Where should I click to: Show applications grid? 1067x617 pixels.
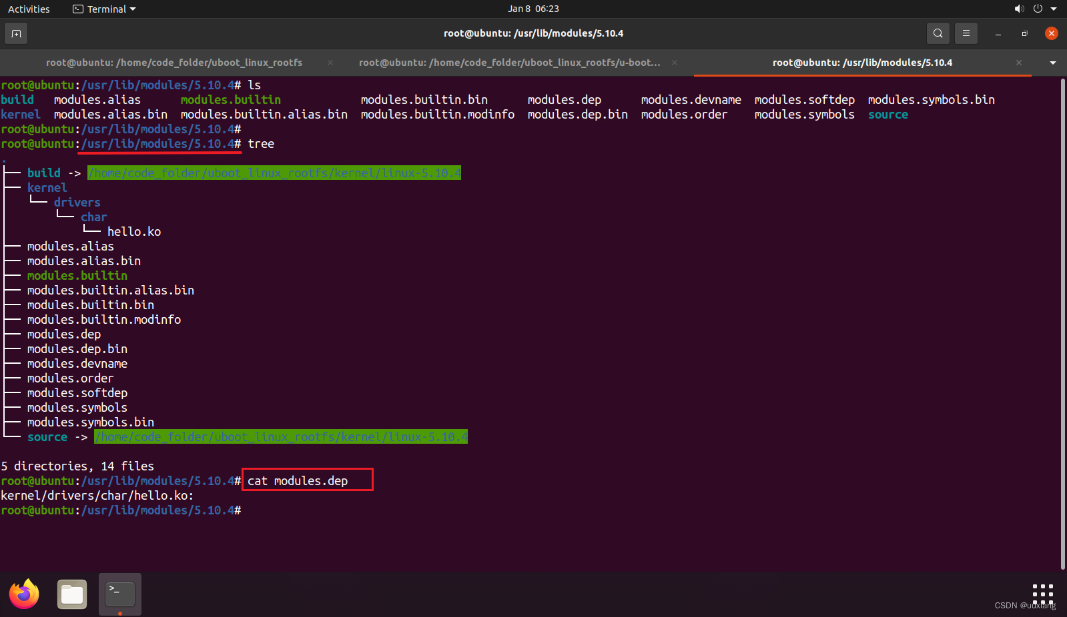tap(1042, 594)
